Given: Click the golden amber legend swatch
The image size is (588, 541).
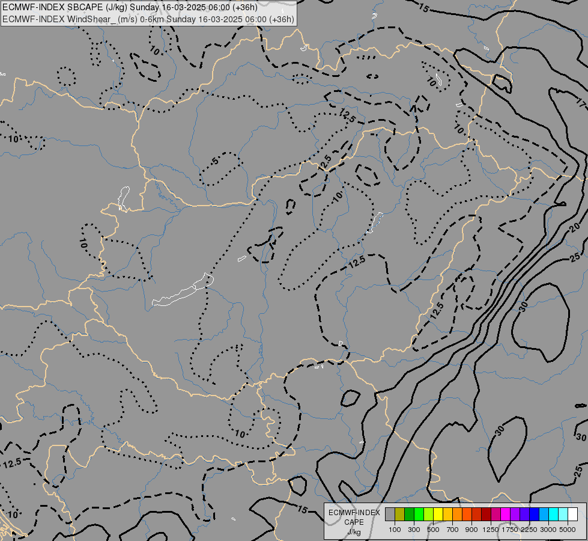Looking at the screenshot, I should pos(447,514).
